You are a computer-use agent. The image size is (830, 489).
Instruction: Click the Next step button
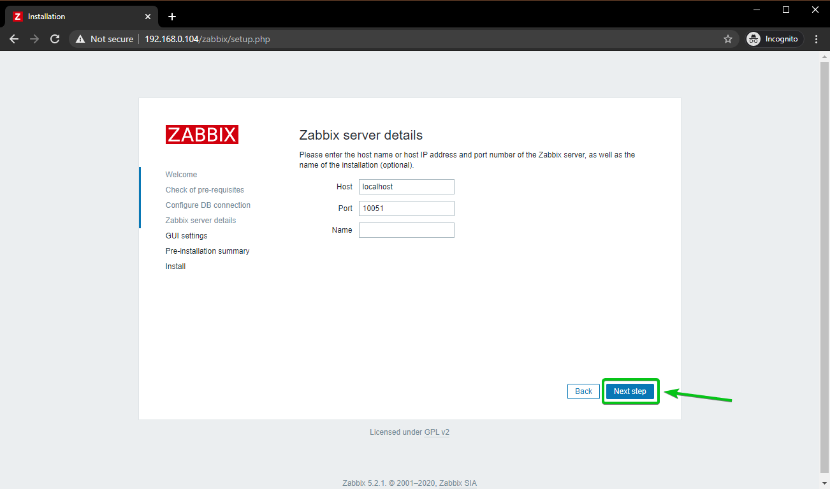click(x=630, y=391)
